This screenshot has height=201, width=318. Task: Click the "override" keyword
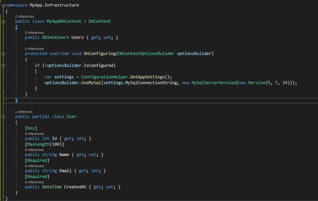(x=59, y=53)
